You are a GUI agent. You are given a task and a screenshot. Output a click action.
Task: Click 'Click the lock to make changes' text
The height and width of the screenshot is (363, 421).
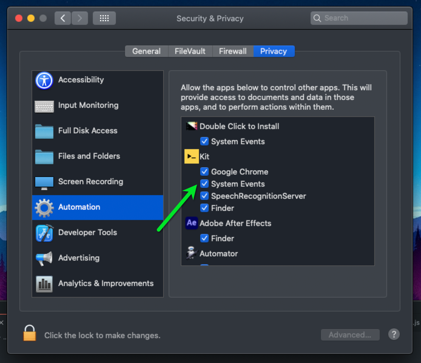(x=102, y=335)
